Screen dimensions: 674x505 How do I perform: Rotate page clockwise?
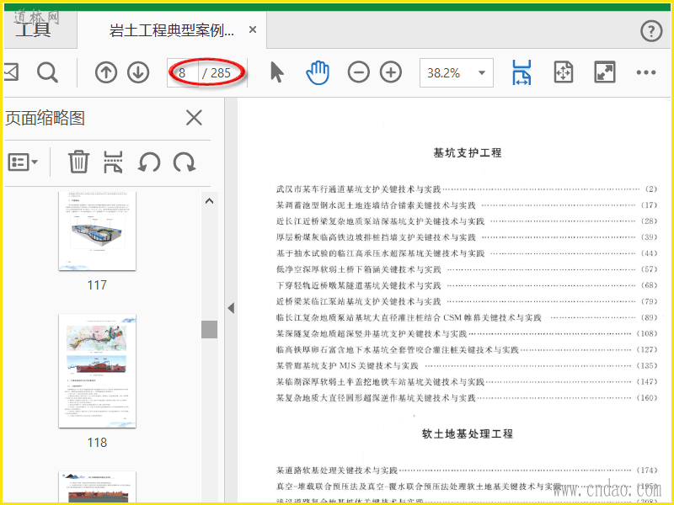click(185, 162)
